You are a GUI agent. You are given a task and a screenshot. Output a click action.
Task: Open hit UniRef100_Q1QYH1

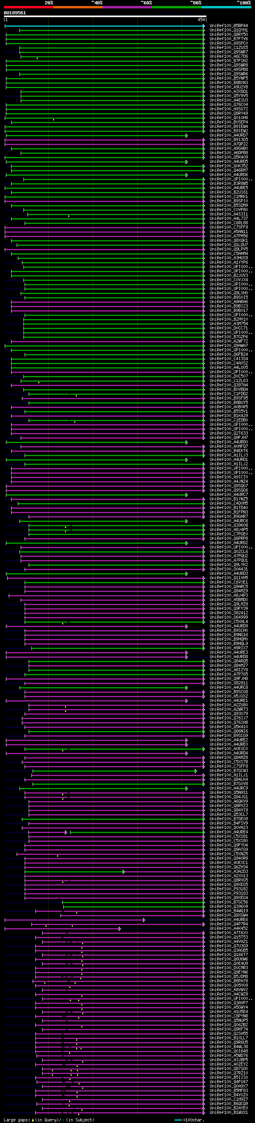(x=228, y=30)
